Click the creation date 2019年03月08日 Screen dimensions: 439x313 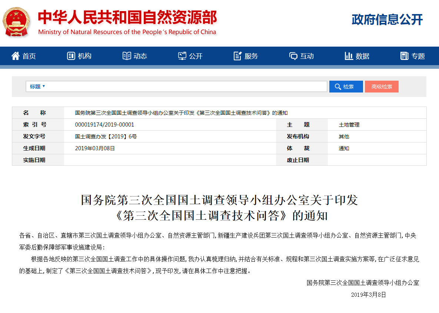pos(95,148)
